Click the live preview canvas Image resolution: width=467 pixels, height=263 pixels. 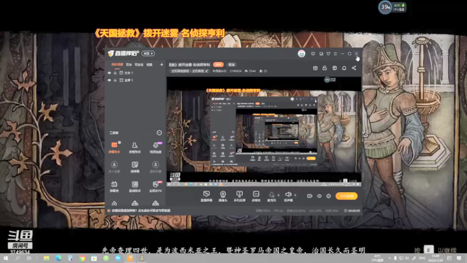coord(264,131)
